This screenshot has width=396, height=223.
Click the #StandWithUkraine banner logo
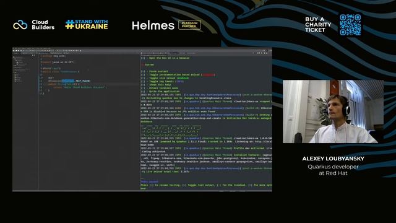click(87, 25)
